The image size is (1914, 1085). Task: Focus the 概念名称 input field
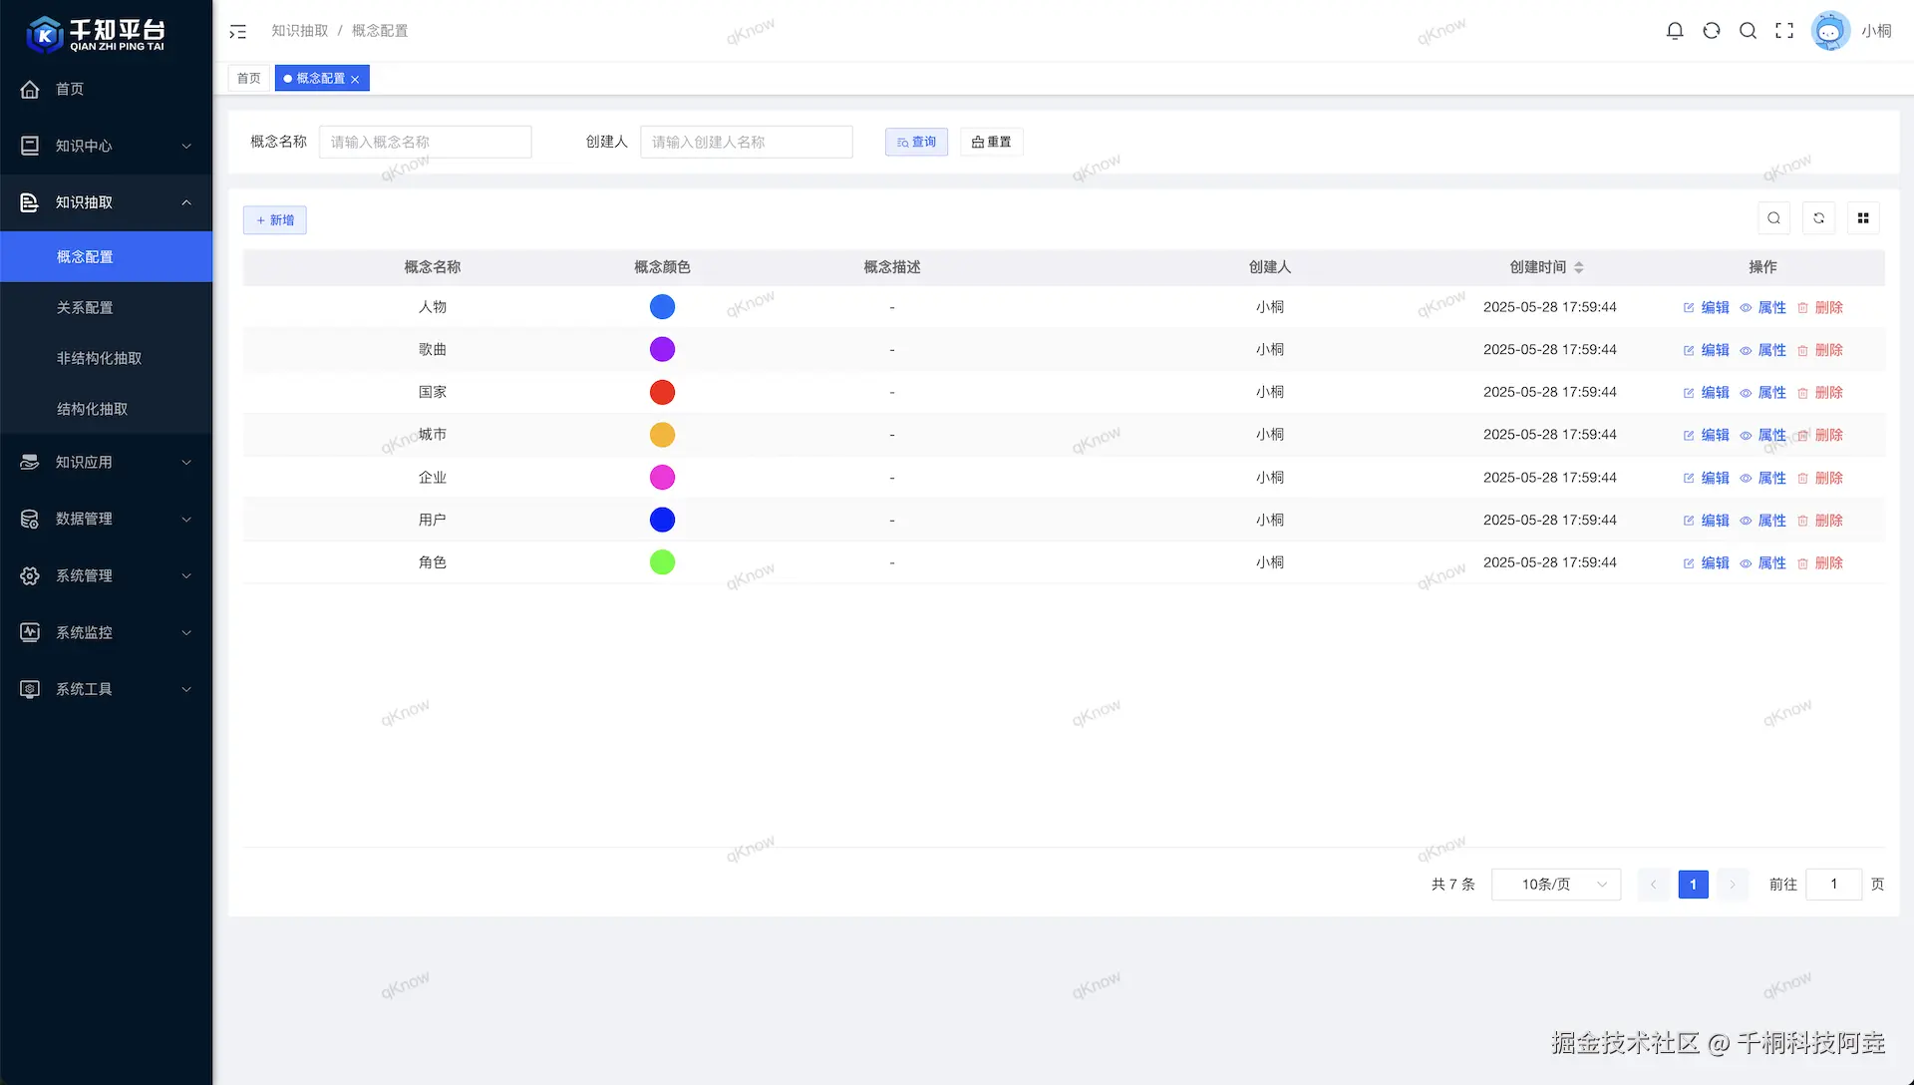pyautogui.click(x=425, y=142)
